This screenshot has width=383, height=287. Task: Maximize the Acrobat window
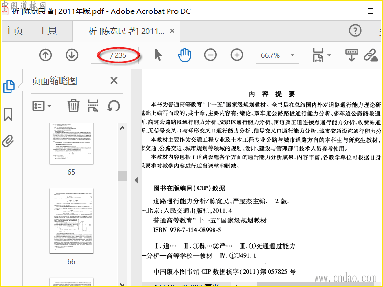tap(371, 11)
